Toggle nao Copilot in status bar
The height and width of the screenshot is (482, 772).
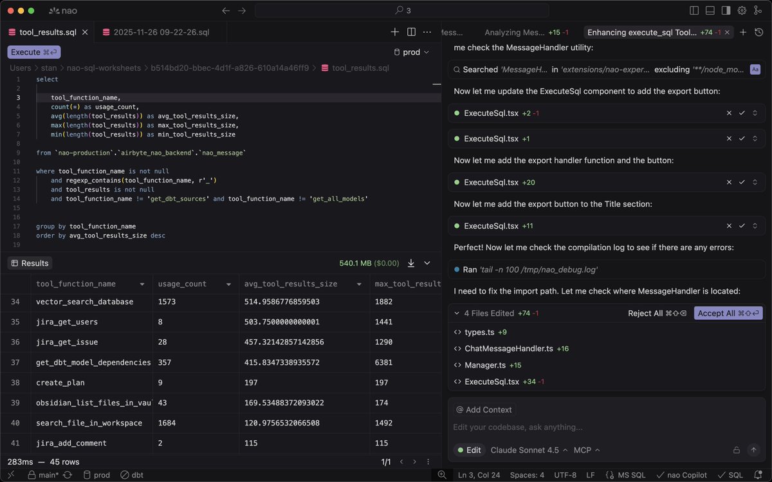point(681,475)
